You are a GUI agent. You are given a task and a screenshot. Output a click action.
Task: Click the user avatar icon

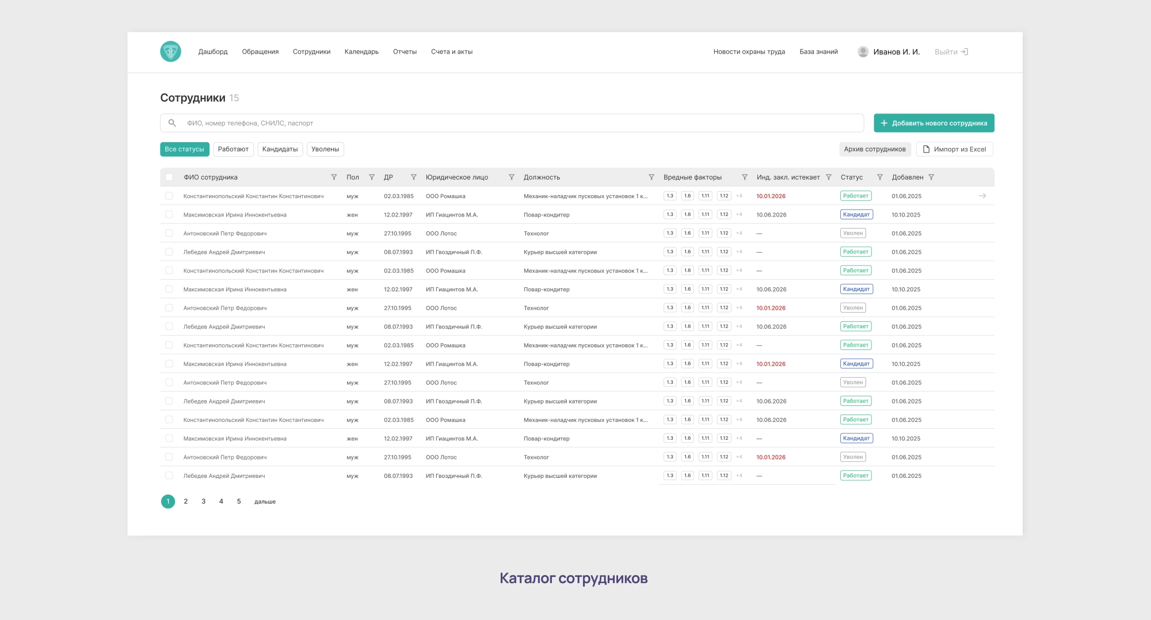(x=863, y=52)
